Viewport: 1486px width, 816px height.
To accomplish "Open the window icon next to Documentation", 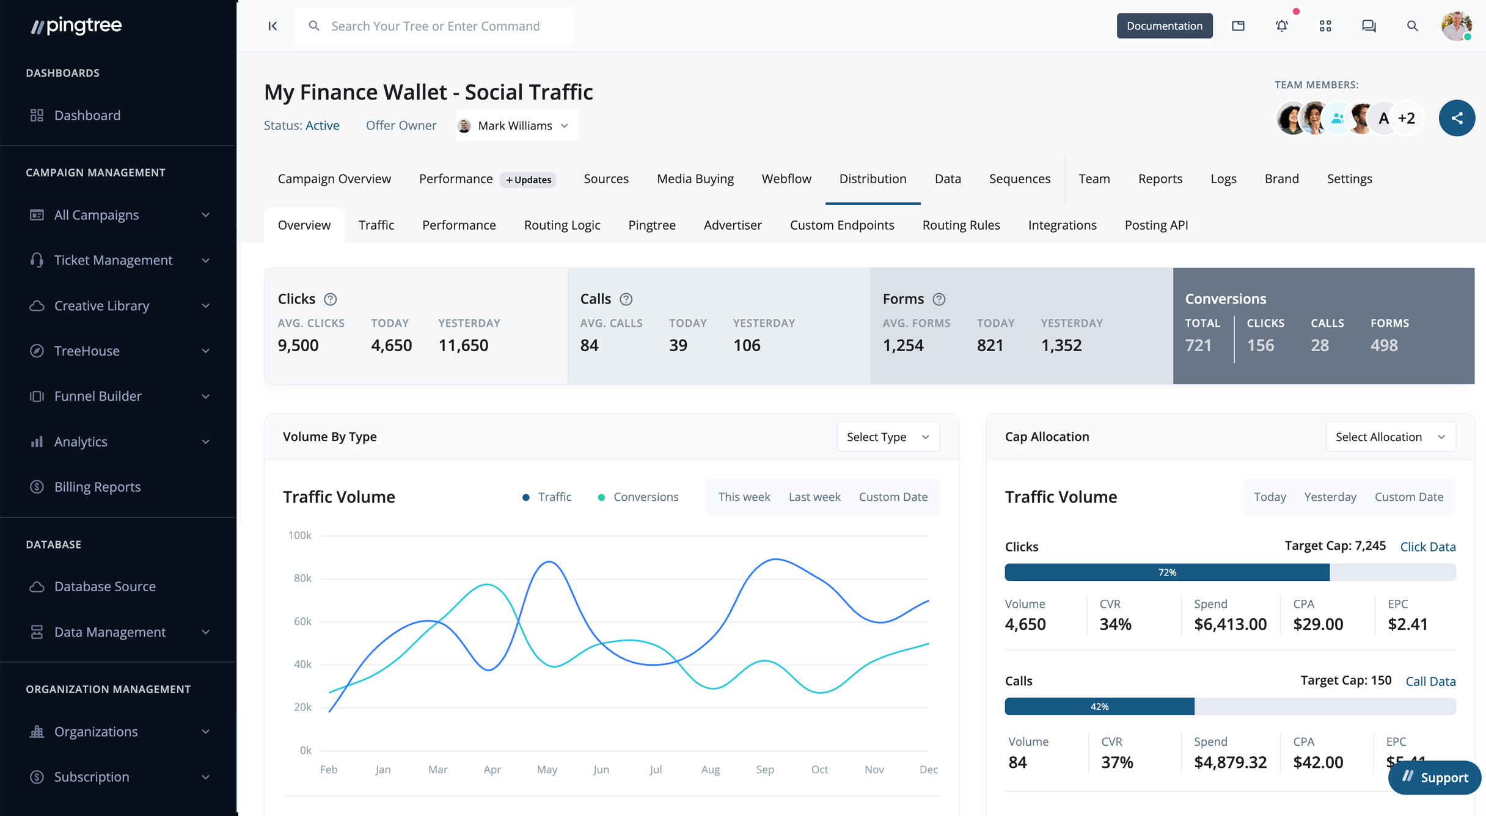I will click(1238, 26).
